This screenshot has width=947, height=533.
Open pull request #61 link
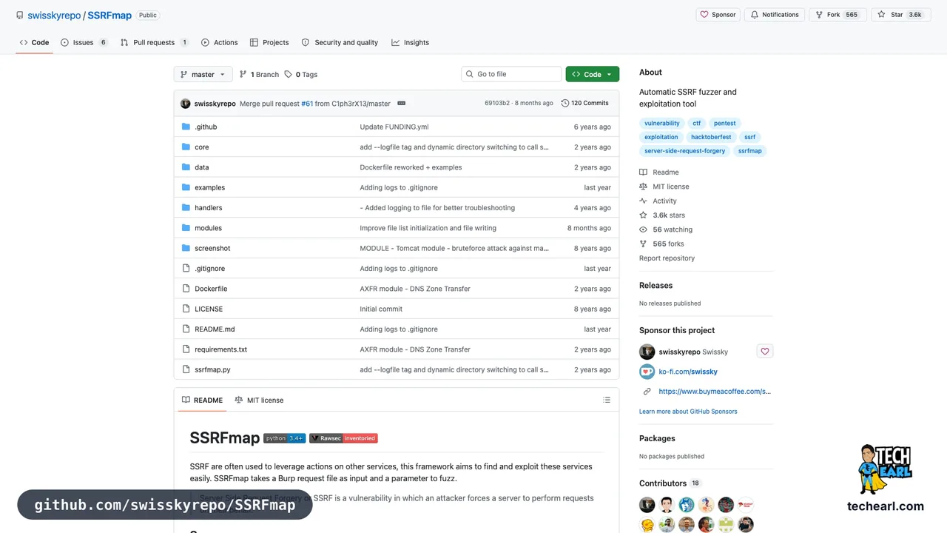pos(307,104)
